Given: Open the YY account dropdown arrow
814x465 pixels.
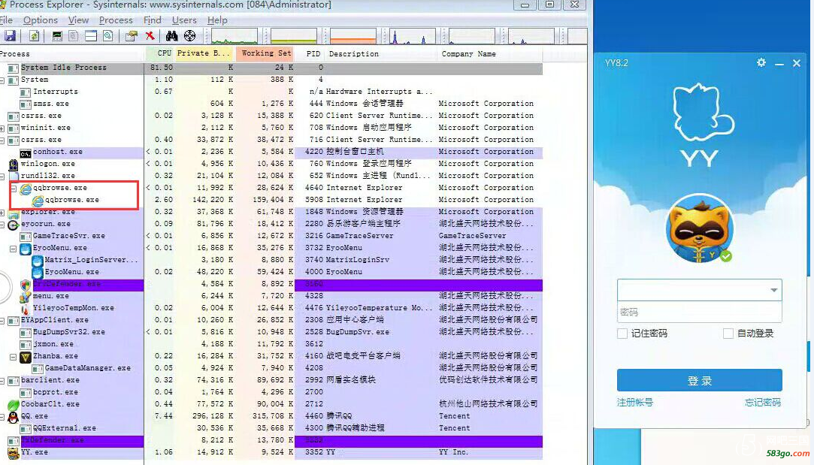Looking at the screenshot, I should (x=773, y=290).
